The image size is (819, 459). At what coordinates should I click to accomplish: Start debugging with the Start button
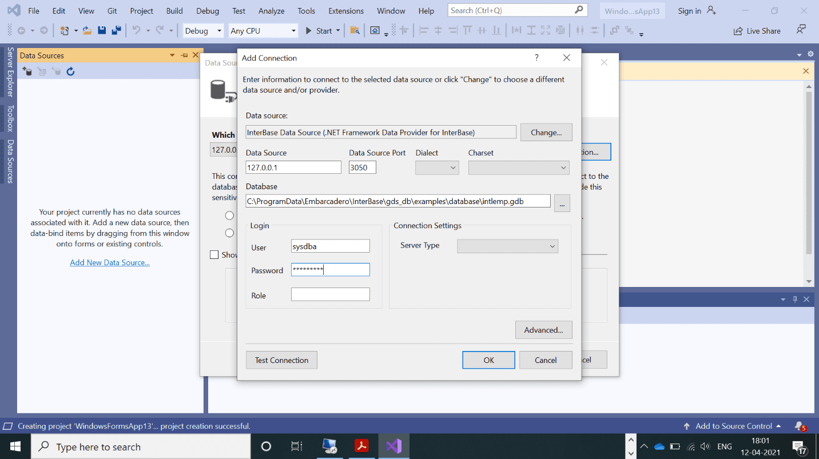[x=319, y=31]
